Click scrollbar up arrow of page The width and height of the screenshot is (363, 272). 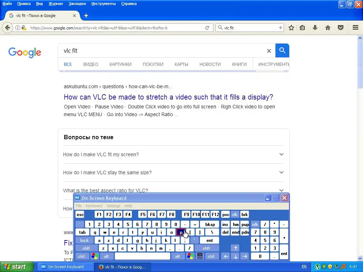coord(360,38)
